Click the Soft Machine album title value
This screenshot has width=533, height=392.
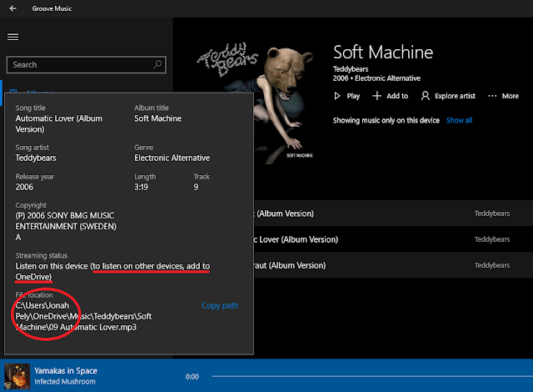[x=157, y=118]
